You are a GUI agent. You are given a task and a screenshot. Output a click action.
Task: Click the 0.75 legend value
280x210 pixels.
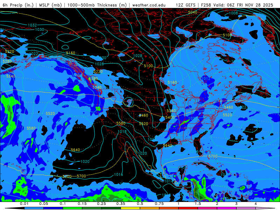[159, 204]
